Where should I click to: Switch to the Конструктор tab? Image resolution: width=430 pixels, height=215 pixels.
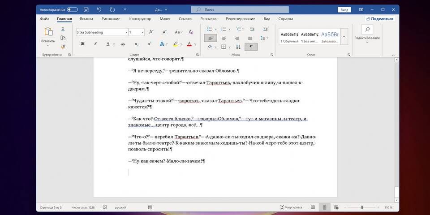coord(140,19)
